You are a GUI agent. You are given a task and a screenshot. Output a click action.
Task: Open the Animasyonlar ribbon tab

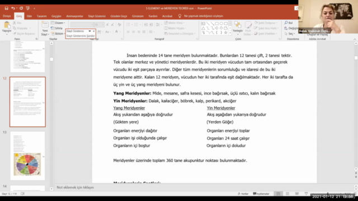click(74, 16)
